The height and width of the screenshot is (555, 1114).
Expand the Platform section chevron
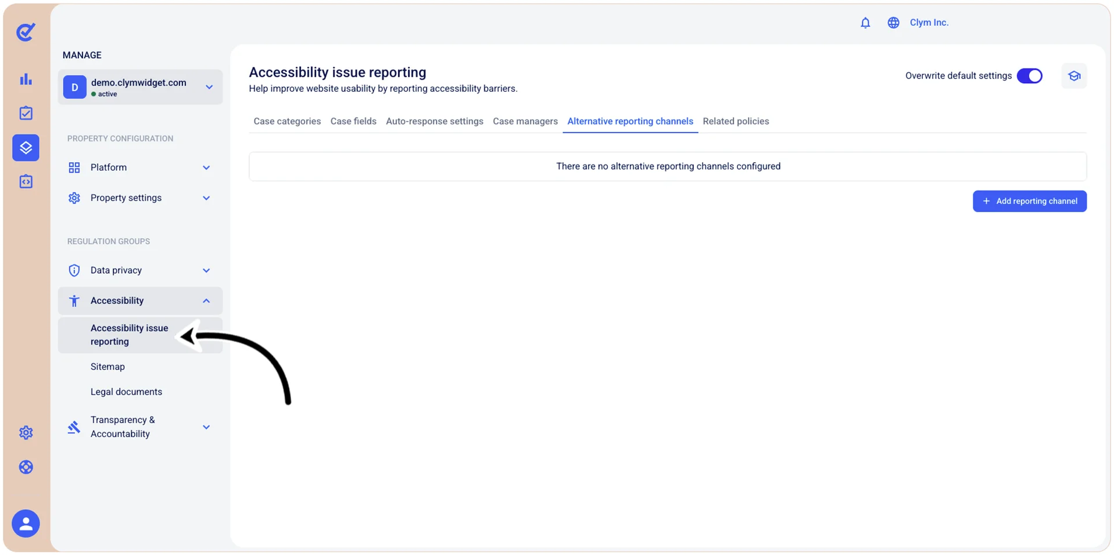point(206,168)
